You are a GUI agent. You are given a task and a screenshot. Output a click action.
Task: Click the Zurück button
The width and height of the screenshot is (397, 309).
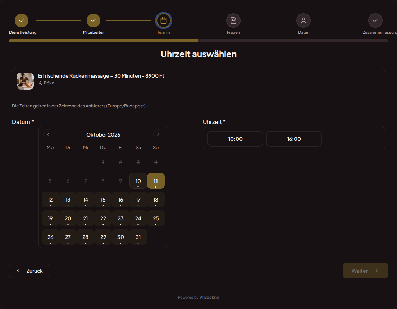tap(29, 271)
